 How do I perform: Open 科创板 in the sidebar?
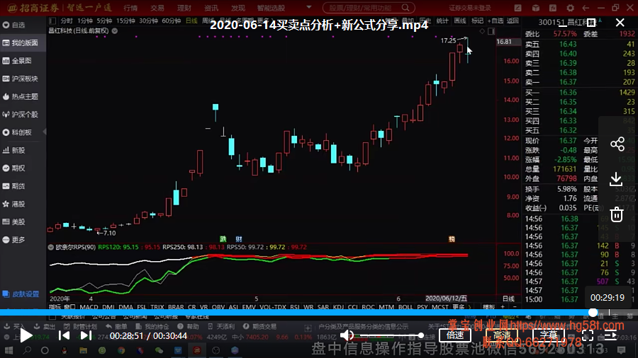point(18,132)
